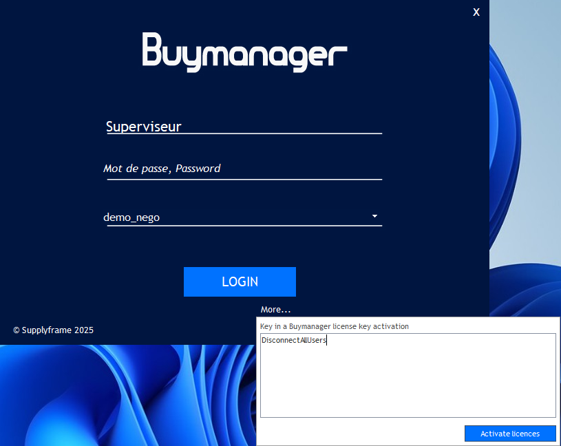The height and width of the screenshot is (446, 561).
Task: Click blank space between logo and username
Action: (x=244, y=93)
